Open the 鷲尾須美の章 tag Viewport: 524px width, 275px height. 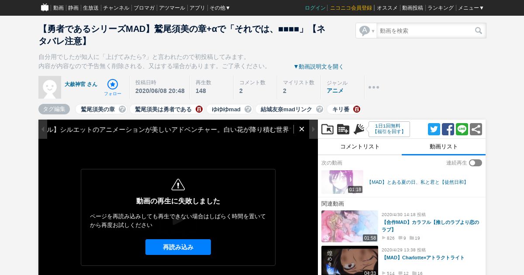[x=98, y=109]
